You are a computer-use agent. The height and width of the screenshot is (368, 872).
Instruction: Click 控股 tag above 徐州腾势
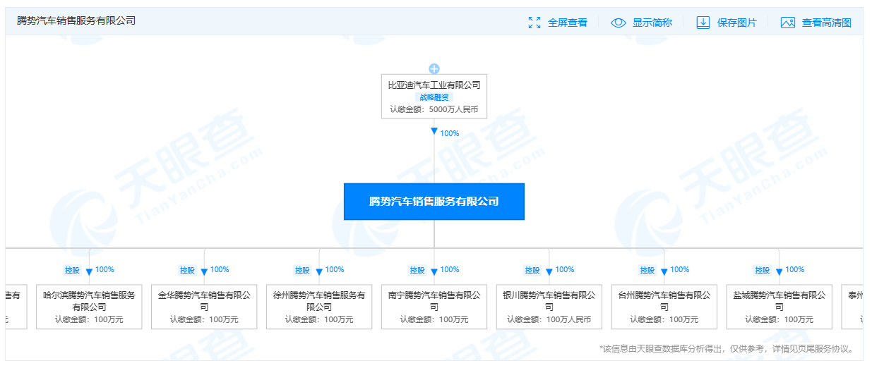[x=302, y=270]
